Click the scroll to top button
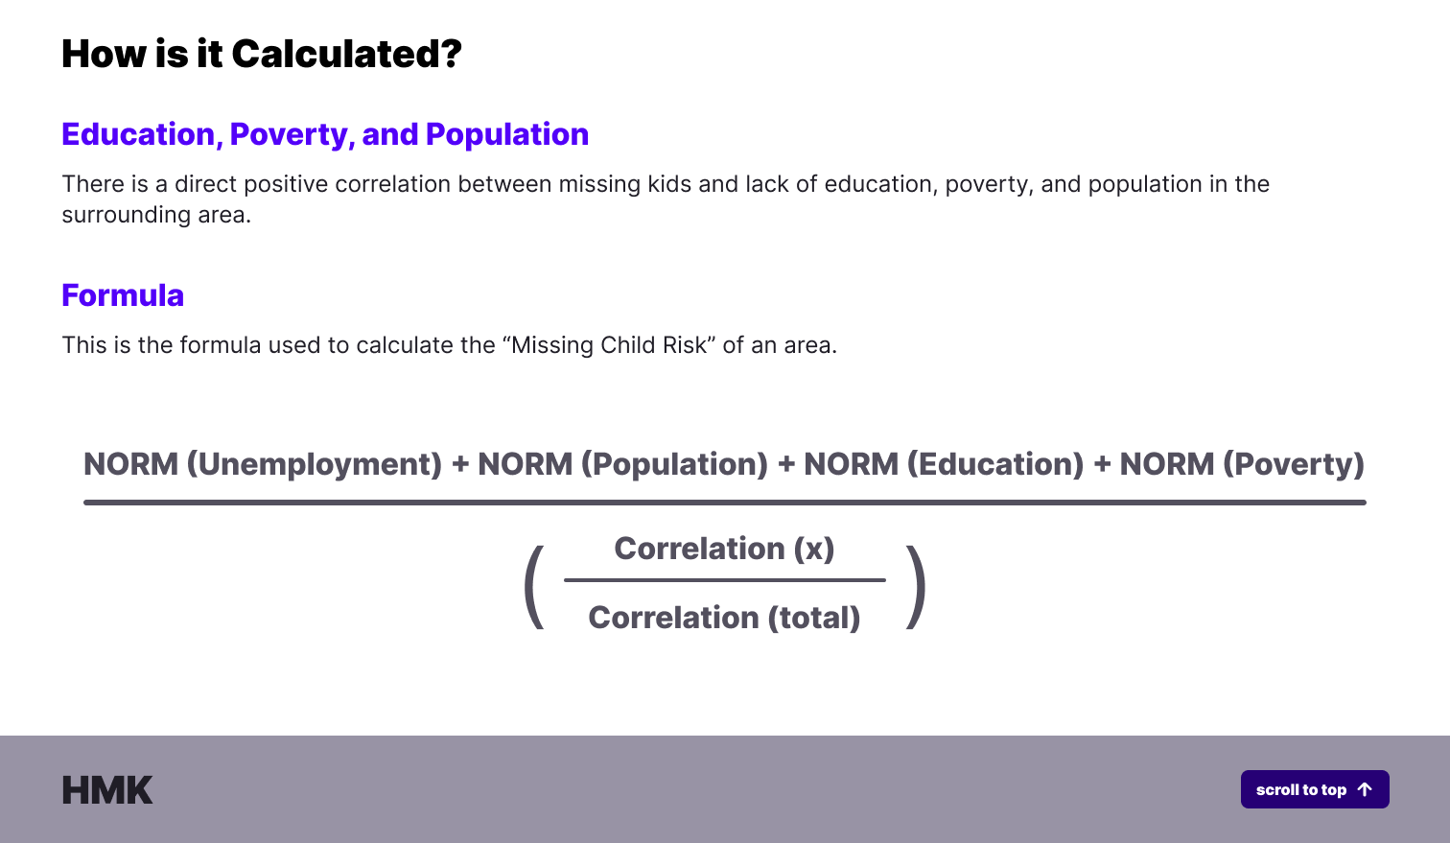This screenshot has height=843, width=1450. tap(1314, 789)
